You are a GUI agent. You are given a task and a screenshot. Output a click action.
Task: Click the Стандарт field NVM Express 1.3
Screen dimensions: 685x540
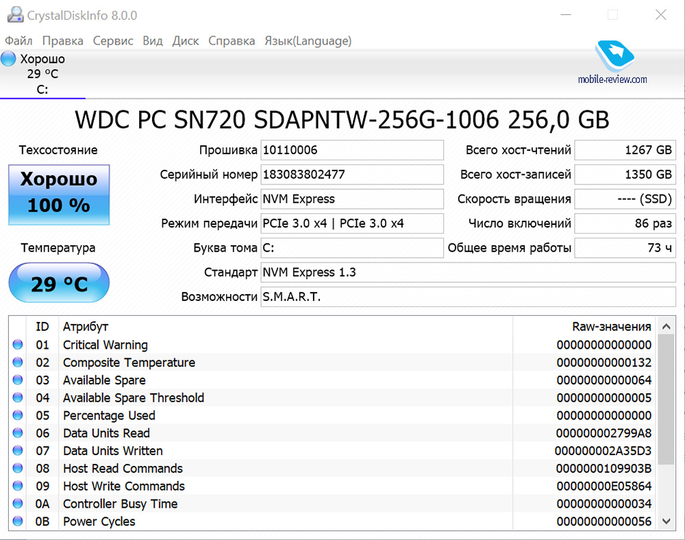469,272
